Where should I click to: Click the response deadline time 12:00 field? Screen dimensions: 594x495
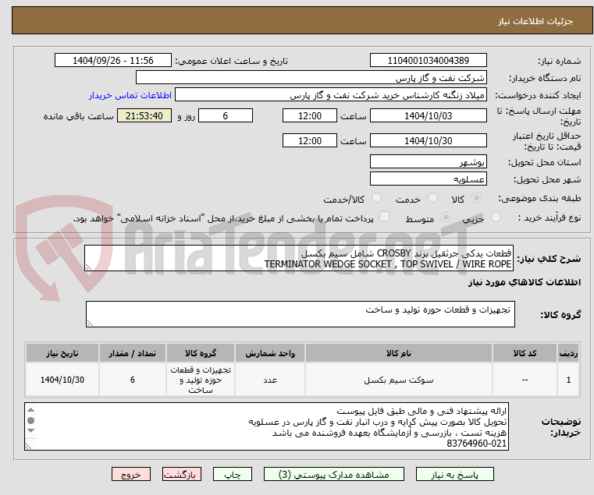pos(310,116)
